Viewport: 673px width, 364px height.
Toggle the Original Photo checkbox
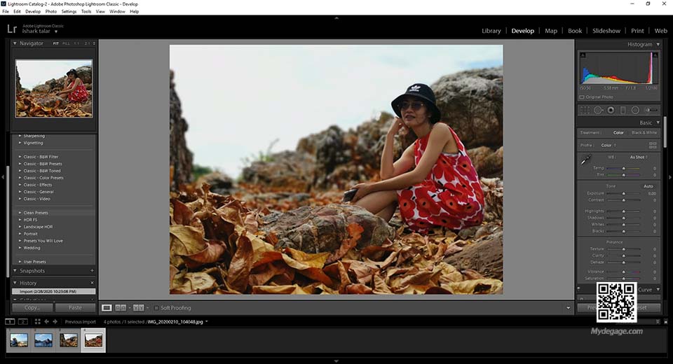pos(582,97)
